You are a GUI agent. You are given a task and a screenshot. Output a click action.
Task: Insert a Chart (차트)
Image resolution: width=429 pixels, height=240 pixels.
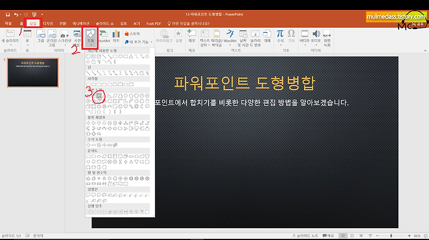click(x=116, y=36)
